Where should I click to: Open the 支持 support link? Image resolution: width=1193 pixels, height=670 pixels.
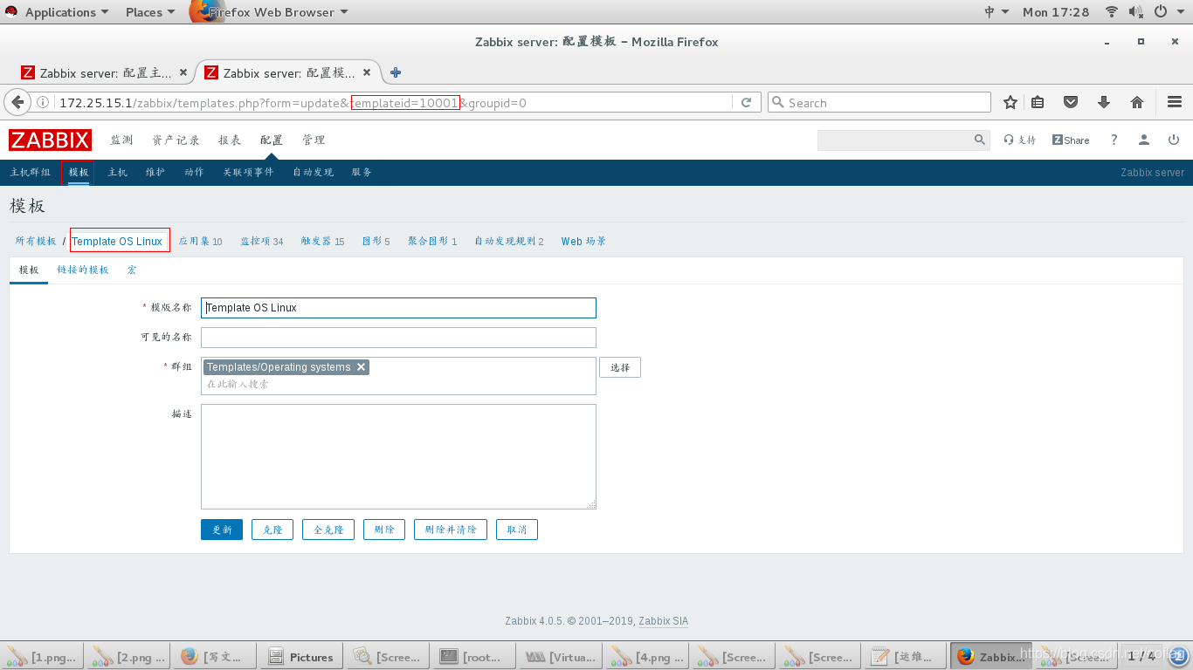tap(1019, 140)
